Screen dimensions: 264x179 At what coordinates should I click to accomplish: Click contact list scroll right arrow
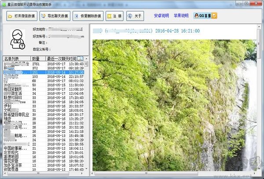pyautogui.click(x=82, y=173)
